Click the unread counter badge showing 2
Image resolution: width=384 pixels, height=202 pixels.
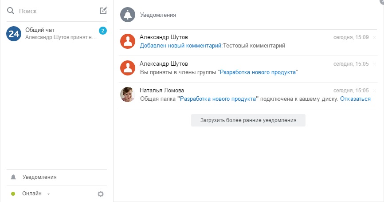click(103, 31)
